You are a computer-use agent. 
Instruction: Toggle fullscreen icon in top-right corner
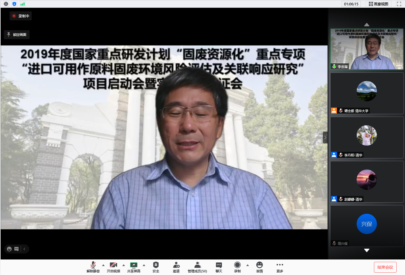tap(399, 4)
